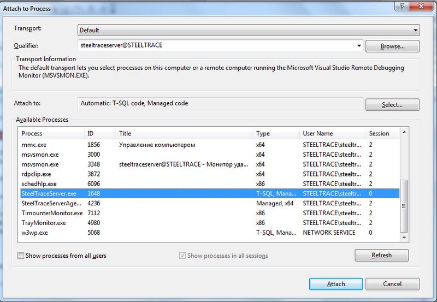Screen dimensions: 437x302
Task: Open the Transport dropdown
Action: [x=415, y=31]
